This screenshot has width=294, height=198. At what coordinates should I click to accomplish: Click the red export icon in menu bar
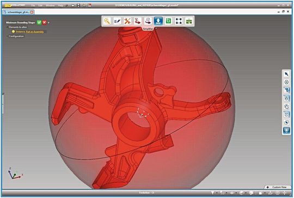(90, 5)
